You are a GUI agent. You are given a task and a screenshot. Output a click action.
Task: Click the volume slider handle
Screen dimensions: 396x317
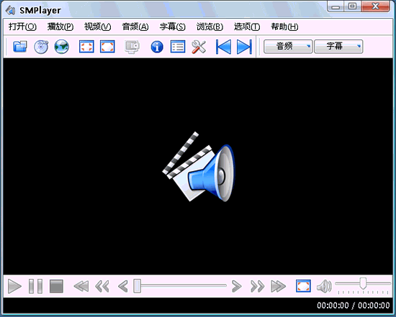(x=363, y=283)
